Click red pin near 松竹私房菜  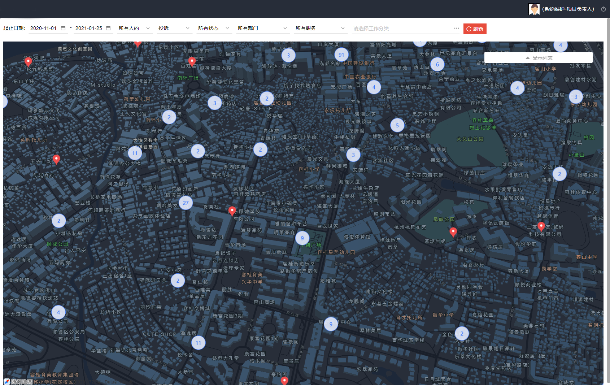click(x=28, y=62)
